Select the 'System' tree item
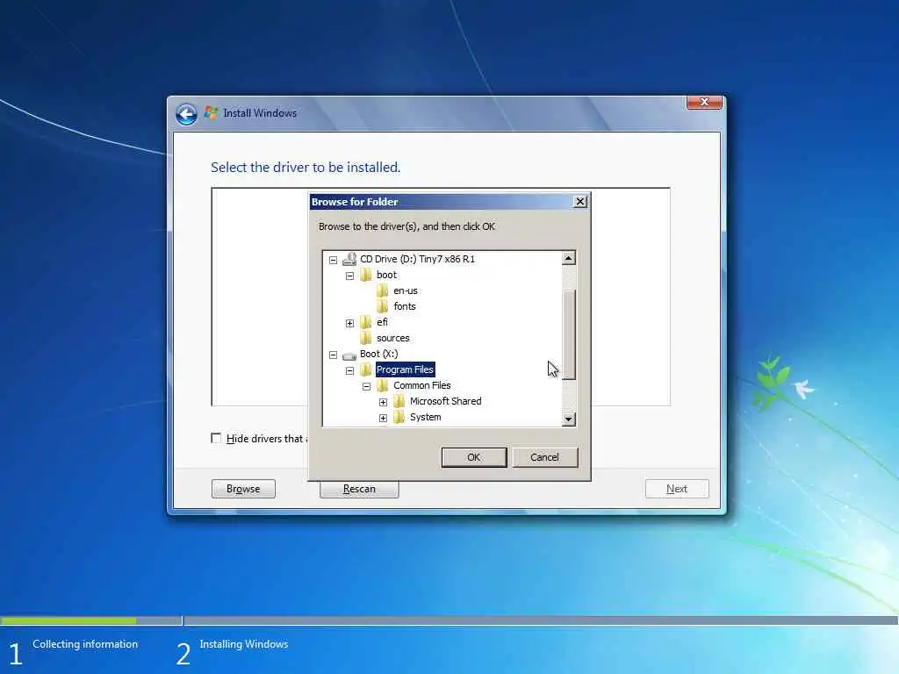This screenshot has width=899, height=674. (x=426, y=417)
